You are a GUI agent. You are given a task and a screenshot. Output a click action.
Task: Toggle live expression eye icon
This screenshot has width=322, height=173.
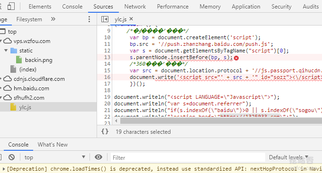[x=98, y=157]
